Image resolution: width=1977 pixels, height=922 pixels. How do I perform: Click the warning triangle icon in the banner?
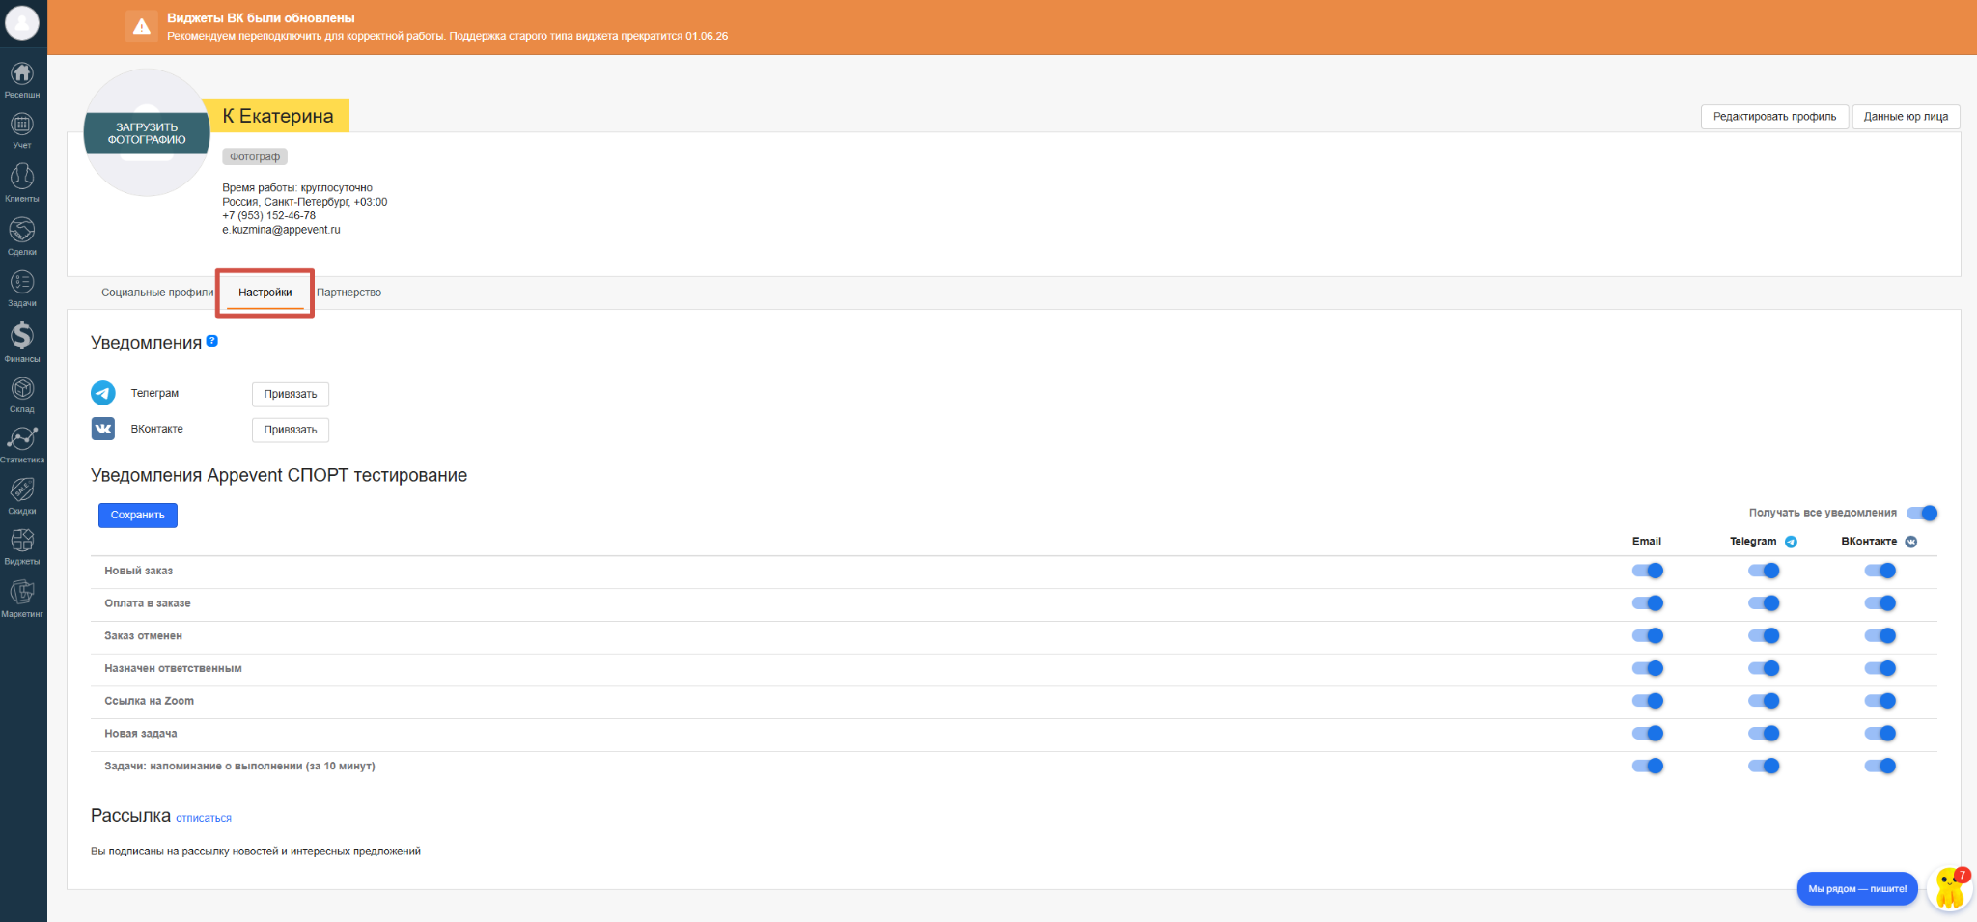tap(142, 27)
